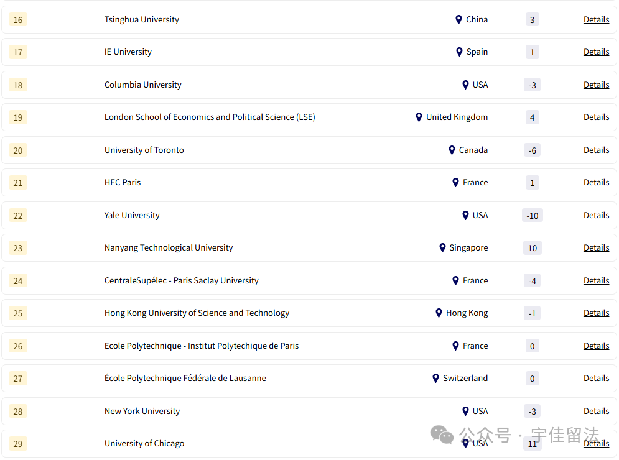Open Details link for University of Toronto

coord(596,150)
